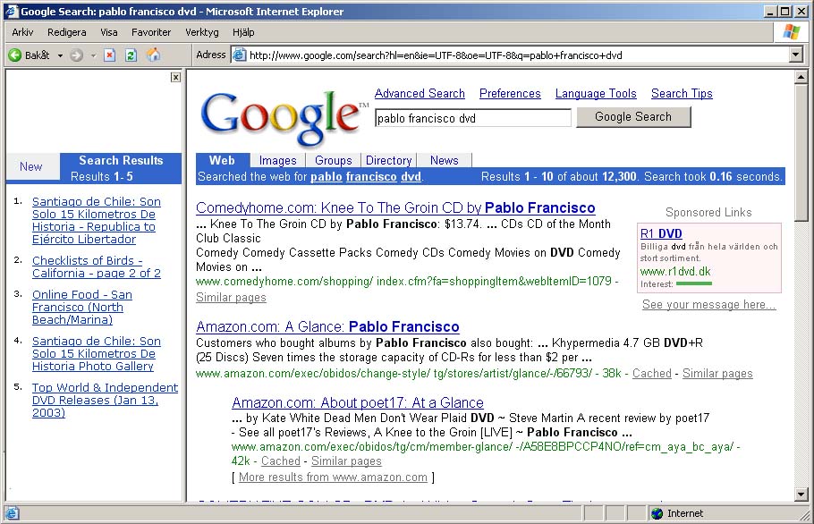Open Santiago de Chile Republica to Ejército Libertador

tap(97, 221)
